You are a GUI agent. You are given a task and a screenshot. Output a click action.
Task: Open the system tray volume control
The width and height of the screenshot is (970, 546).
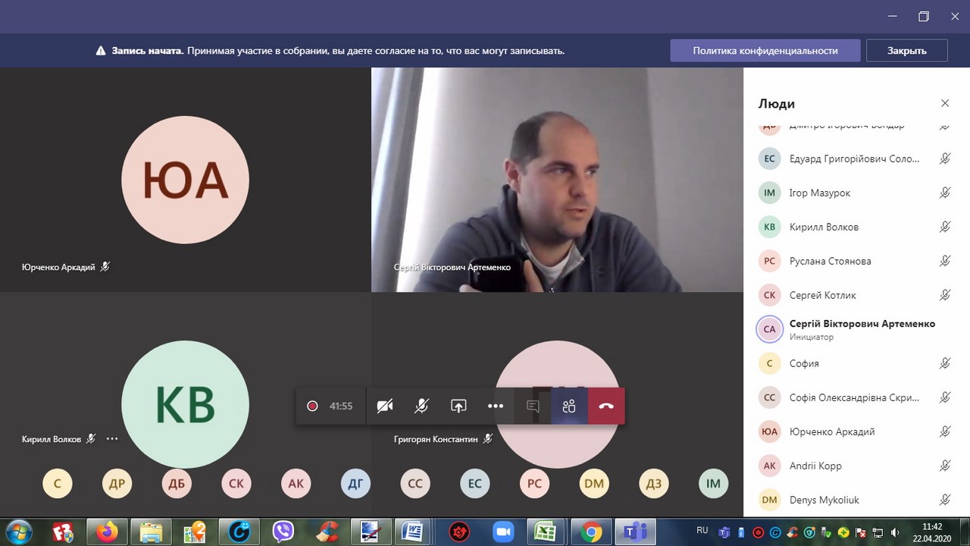coord(895,532)
